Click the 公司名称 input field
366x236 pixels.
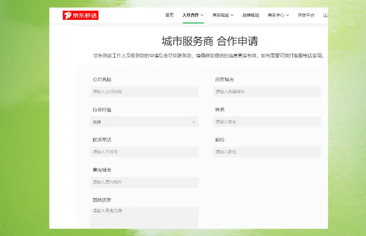(x=144, y=92)
